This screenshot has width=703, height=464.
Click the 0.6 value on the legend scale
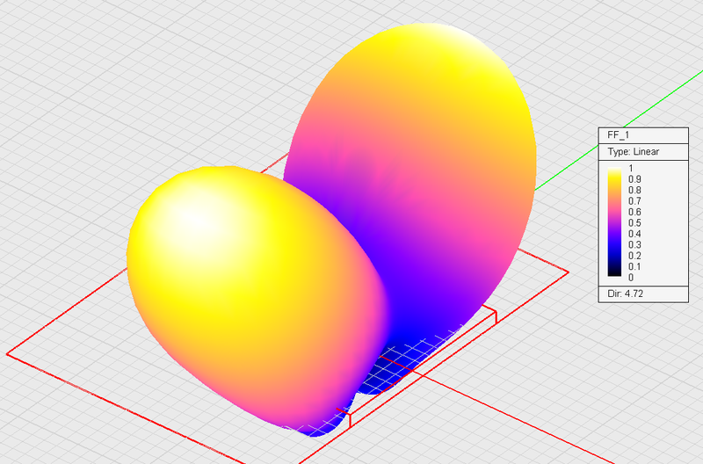click(634, 212)
